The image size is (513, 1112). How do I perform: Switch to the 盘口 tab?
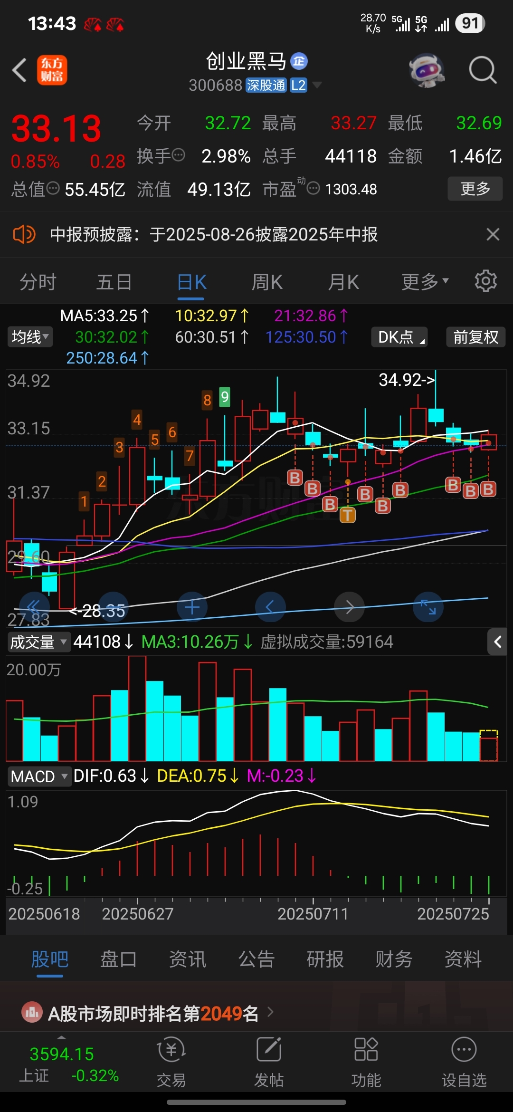119,959
